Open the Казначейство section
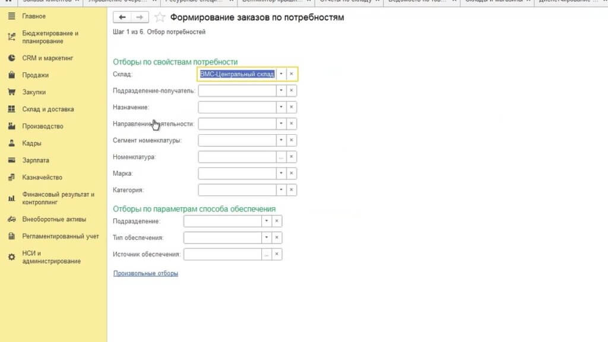The width and height of the screenshot is (608, 342). tap(42, 178)
